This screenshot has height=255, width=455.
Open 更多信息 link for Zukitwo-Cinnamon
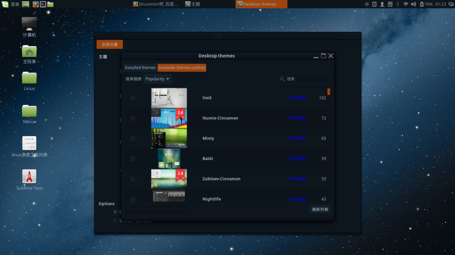(x=298, y=179)
